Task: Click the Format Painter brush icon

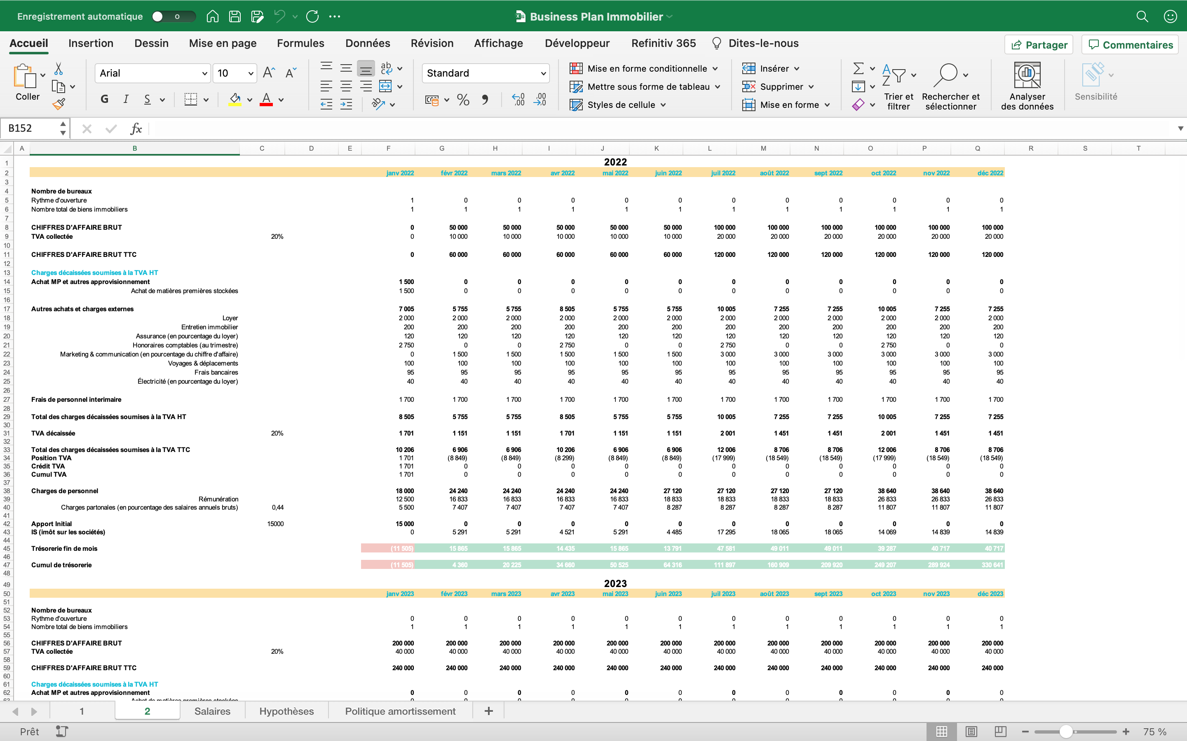Action: pos(59,104)
